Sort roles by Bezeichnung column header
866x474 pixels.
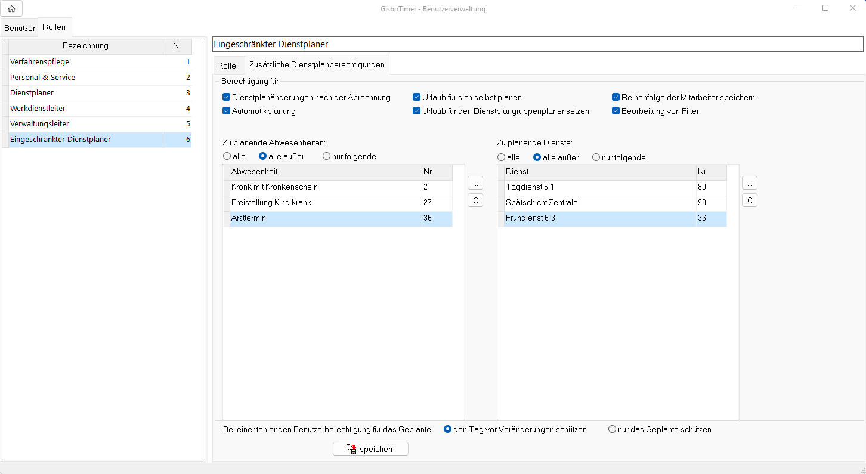click(x=85, y=46)
